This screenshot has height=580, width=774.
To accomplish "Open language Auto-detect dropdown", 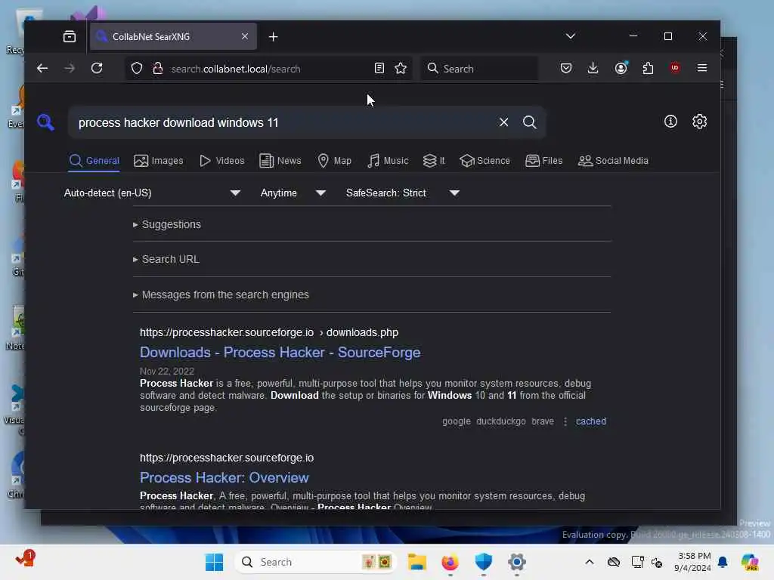I will tap(152, 193).
